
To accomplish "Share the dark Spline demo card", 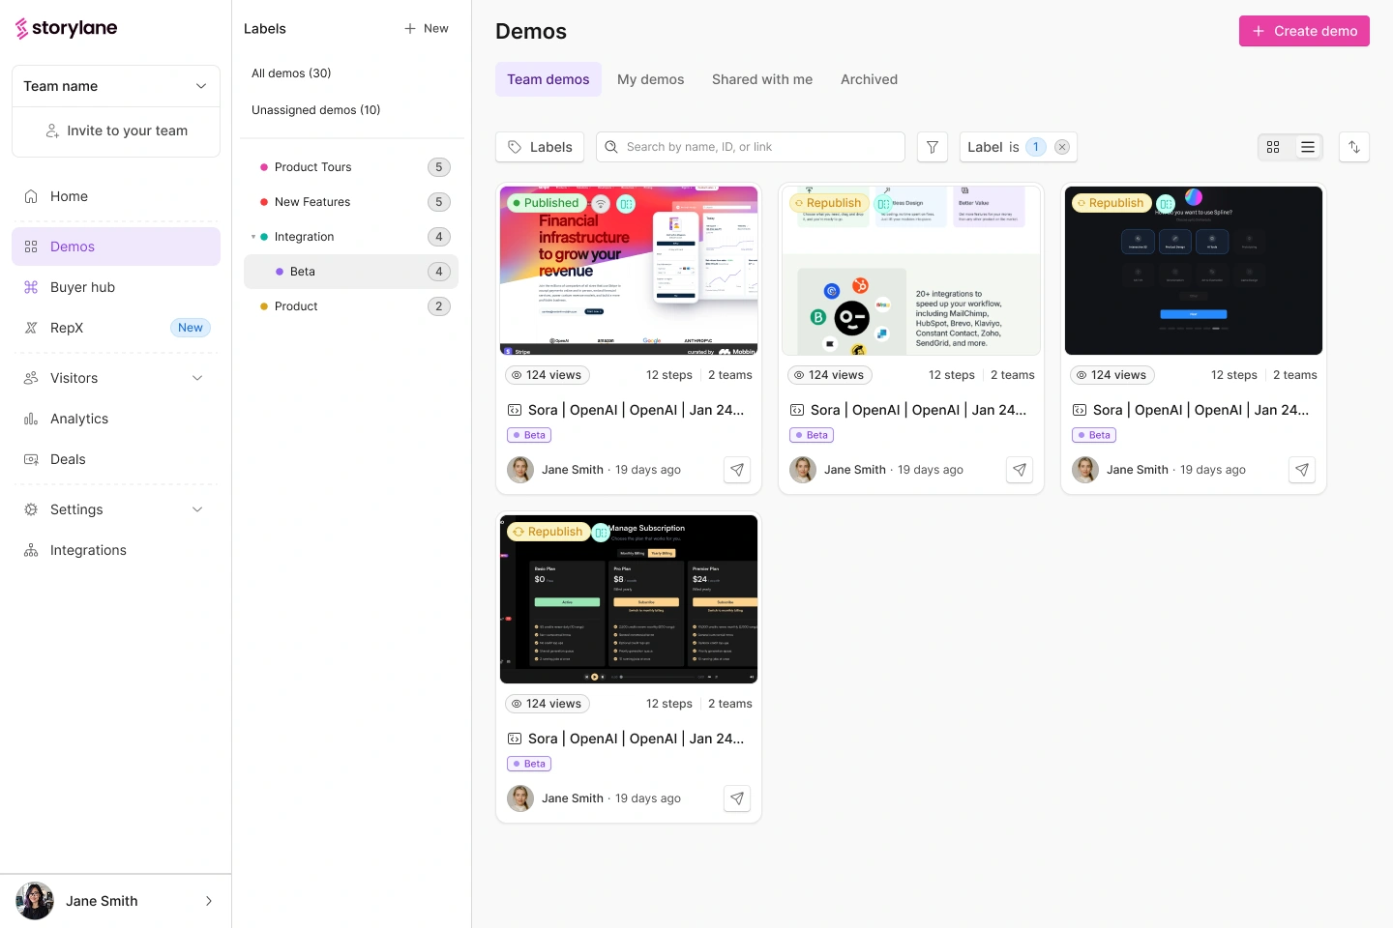I will coord(1302,470).
